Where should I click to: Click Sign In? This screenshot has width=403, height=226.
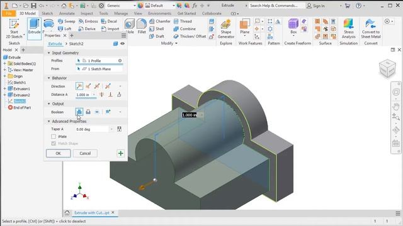tap(316, 6)
